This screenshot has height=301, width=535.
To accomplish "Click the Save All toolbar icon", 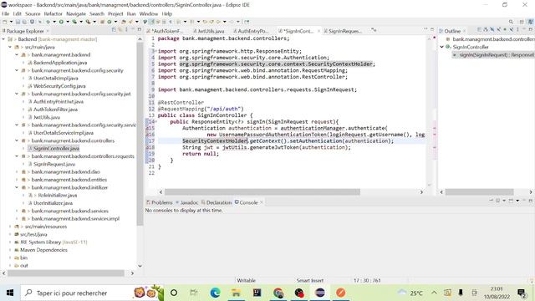I will [24, 22].
